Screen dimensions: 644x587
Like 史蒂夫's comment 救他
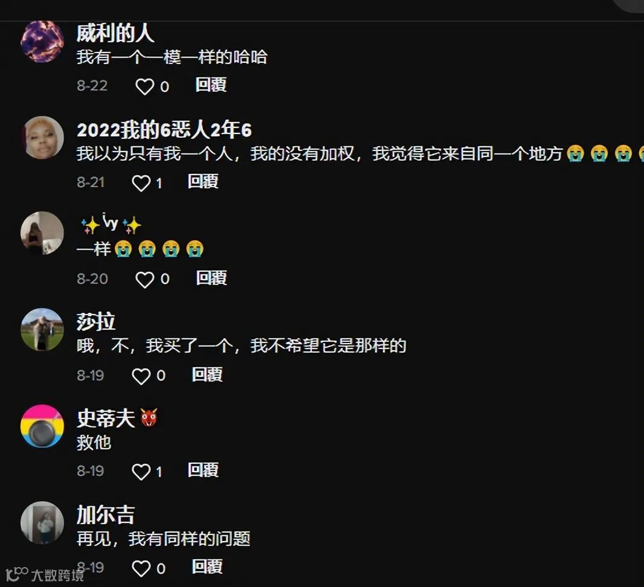click(141, 472)
